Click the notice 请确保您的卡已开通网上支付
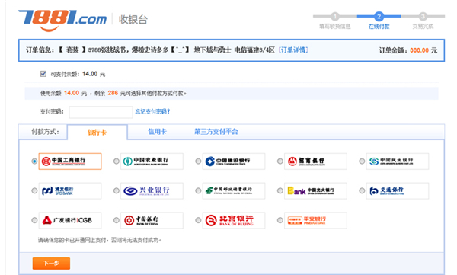 (x=99, y=240)
